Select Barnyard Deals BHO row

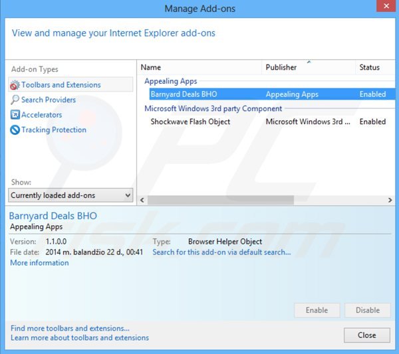(272, 94)
